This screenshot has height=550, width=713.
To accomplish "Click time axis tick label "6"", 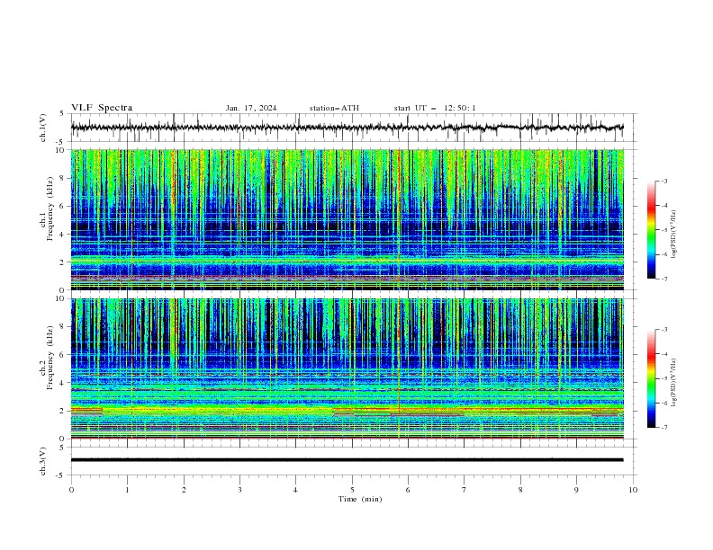I will point(409,490).
